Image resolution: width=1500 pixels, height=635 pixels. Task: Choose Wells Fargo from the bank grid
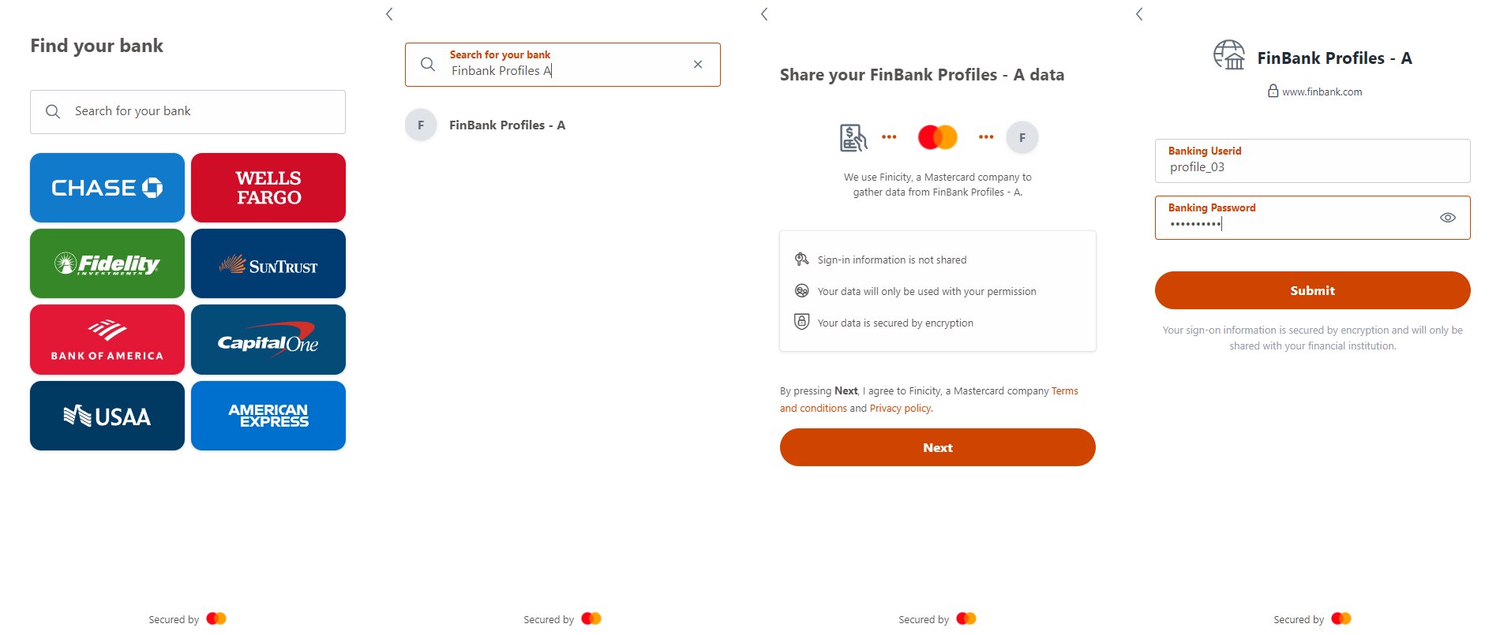[268, 188]
